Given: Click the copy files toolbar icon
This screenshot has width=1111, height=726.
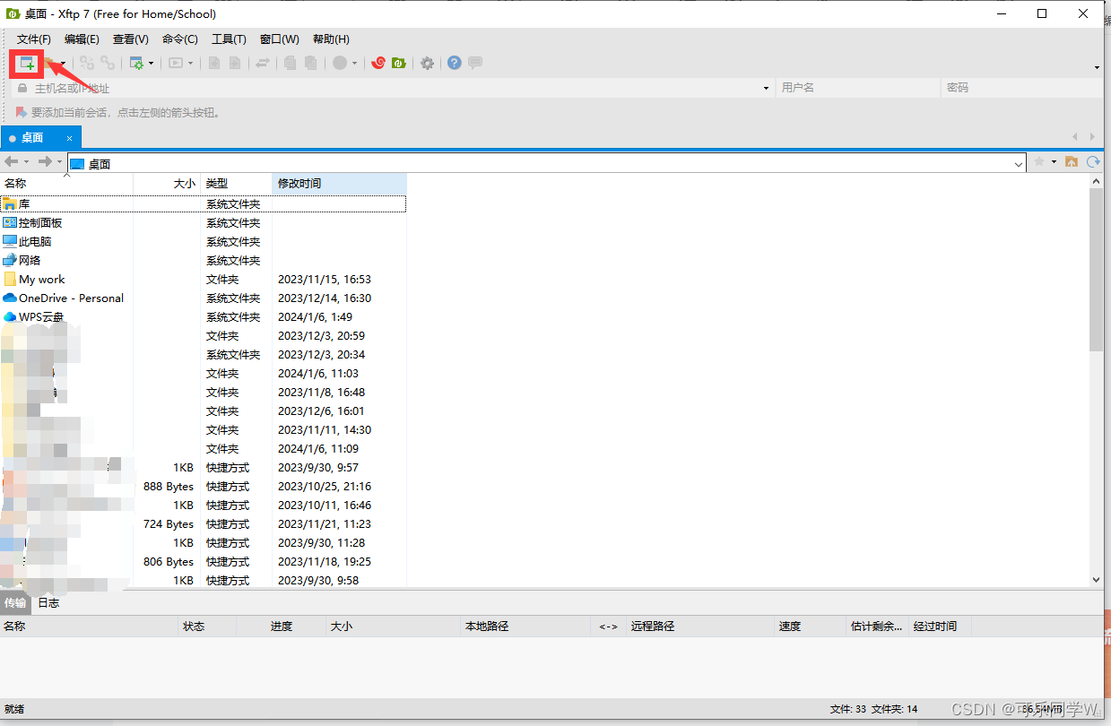Looking at the screenshot, I should (x=290, y=63).
